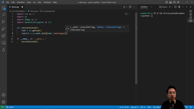The height and width of the screenshot is (109, 194).
Task: Open terminal panel more actions ellipsis
Action: [x=183, y=7]
